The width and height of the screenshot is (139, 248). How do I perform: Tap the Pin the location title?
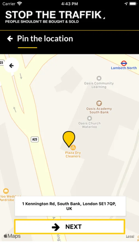click(x=45, y=39)
